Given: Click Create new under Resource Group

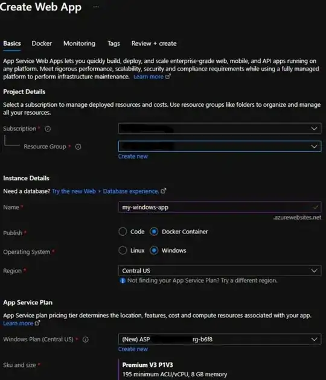Looking at the screenshot, I should click(x=133, y=156).
